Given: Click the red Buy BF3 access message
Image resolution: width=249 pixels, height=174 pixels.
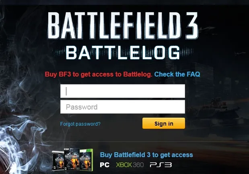Looking at the screenshot, I should [x=99, y=74].
